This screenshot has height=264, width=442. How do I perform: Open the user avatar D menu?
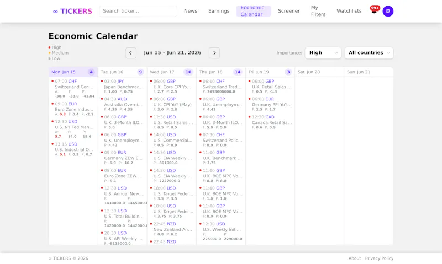[388, 11]
